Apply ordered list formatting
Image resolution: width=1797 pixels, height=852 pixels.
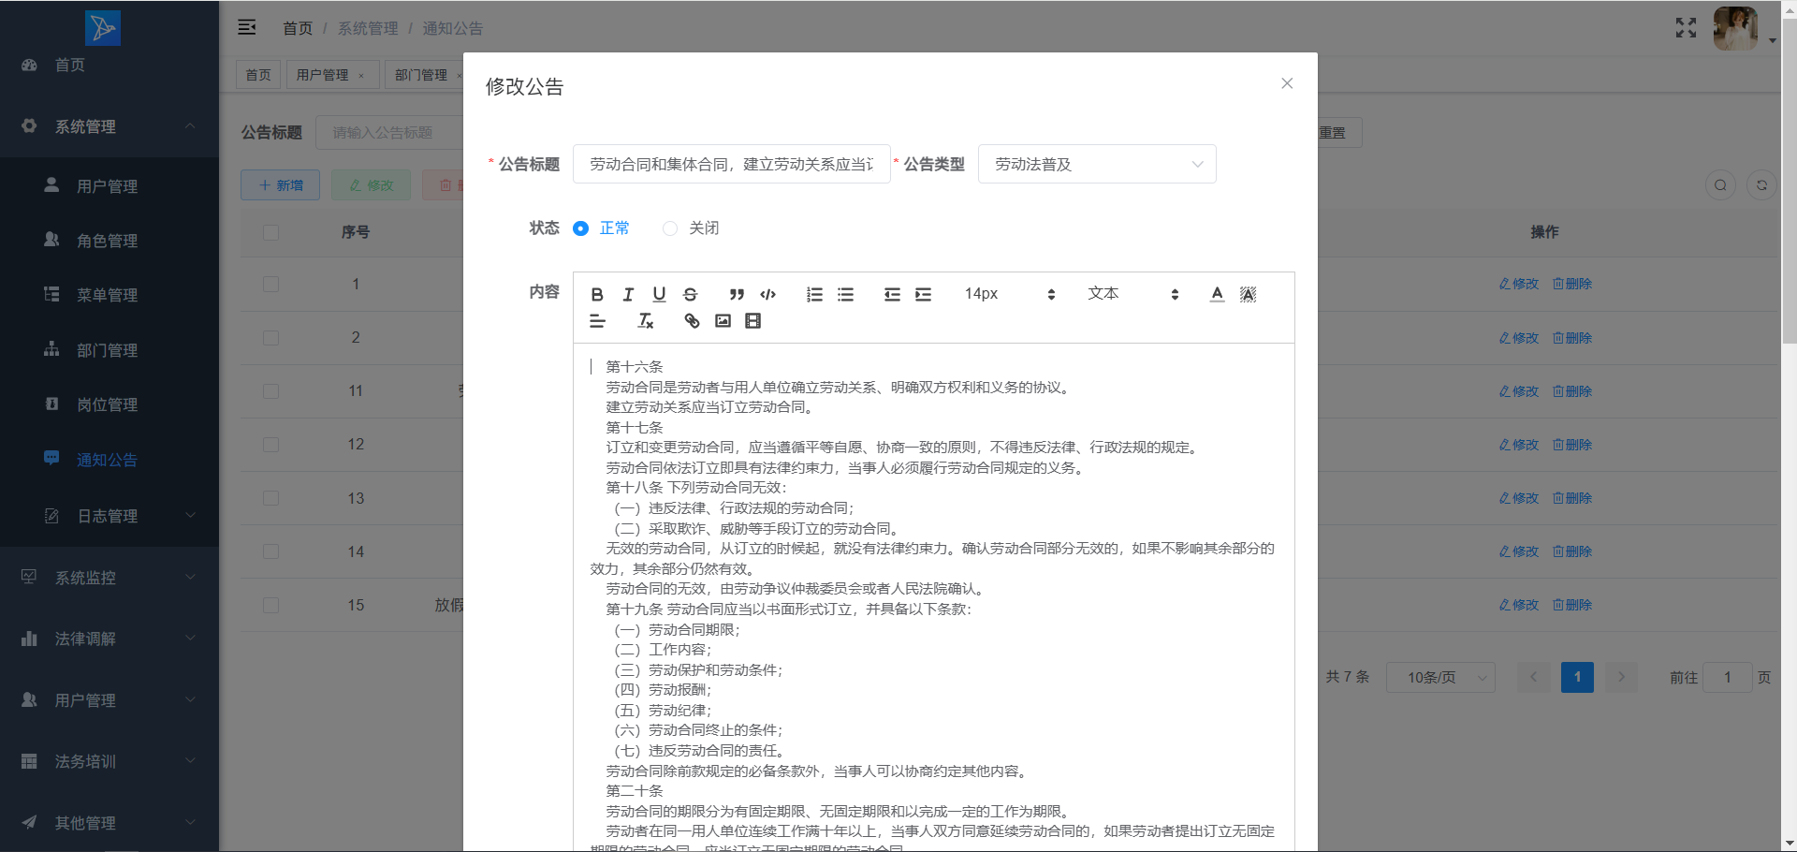pos(814,294)
